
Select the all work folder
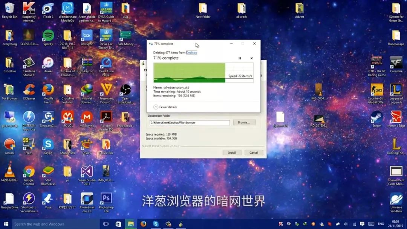242,11
